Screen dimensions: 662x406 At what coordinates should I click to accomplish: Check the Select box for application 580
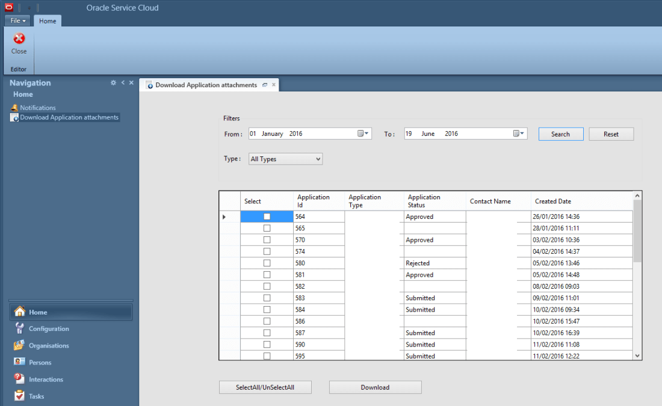point(267,263)
